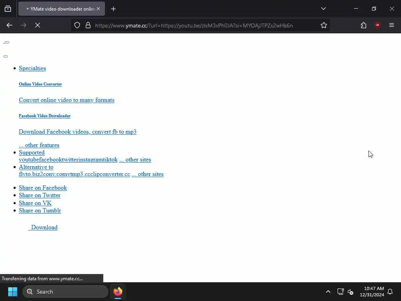401x301 pixels.
Task: Go back to previous page
Action: [x=9, y=25]
